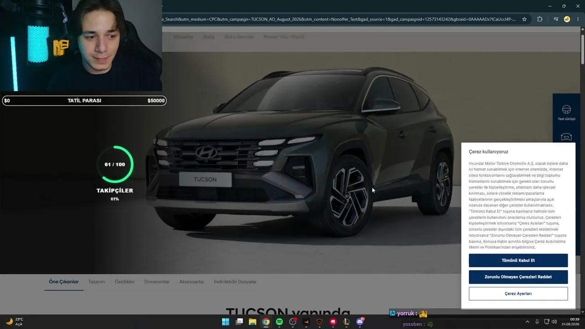Click the microphone tray icon
This screenshot has height=329, width=585.
click(x=537, y=322)
